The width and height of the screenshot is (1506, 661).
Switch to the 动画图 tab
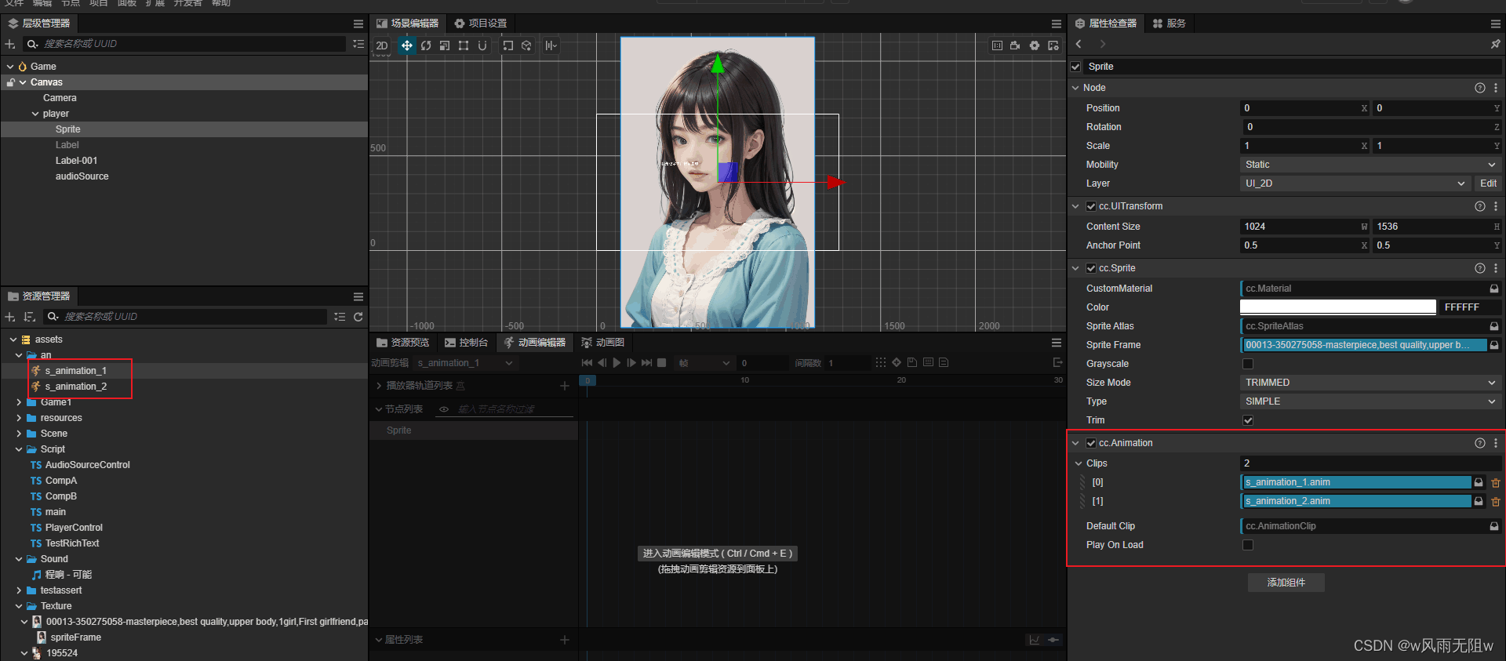pyautogui.click(x=603, y=343)
